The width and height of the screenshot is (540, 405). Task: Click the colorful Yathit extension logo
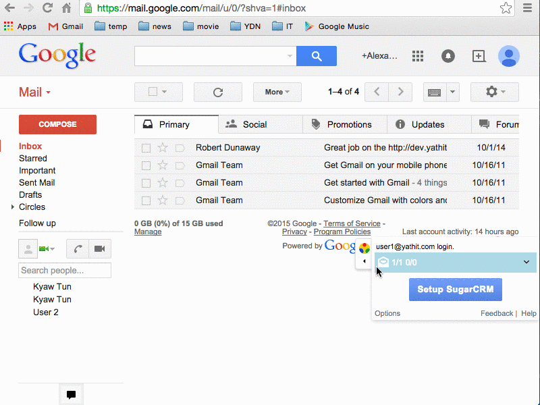(x=364, y=248)
